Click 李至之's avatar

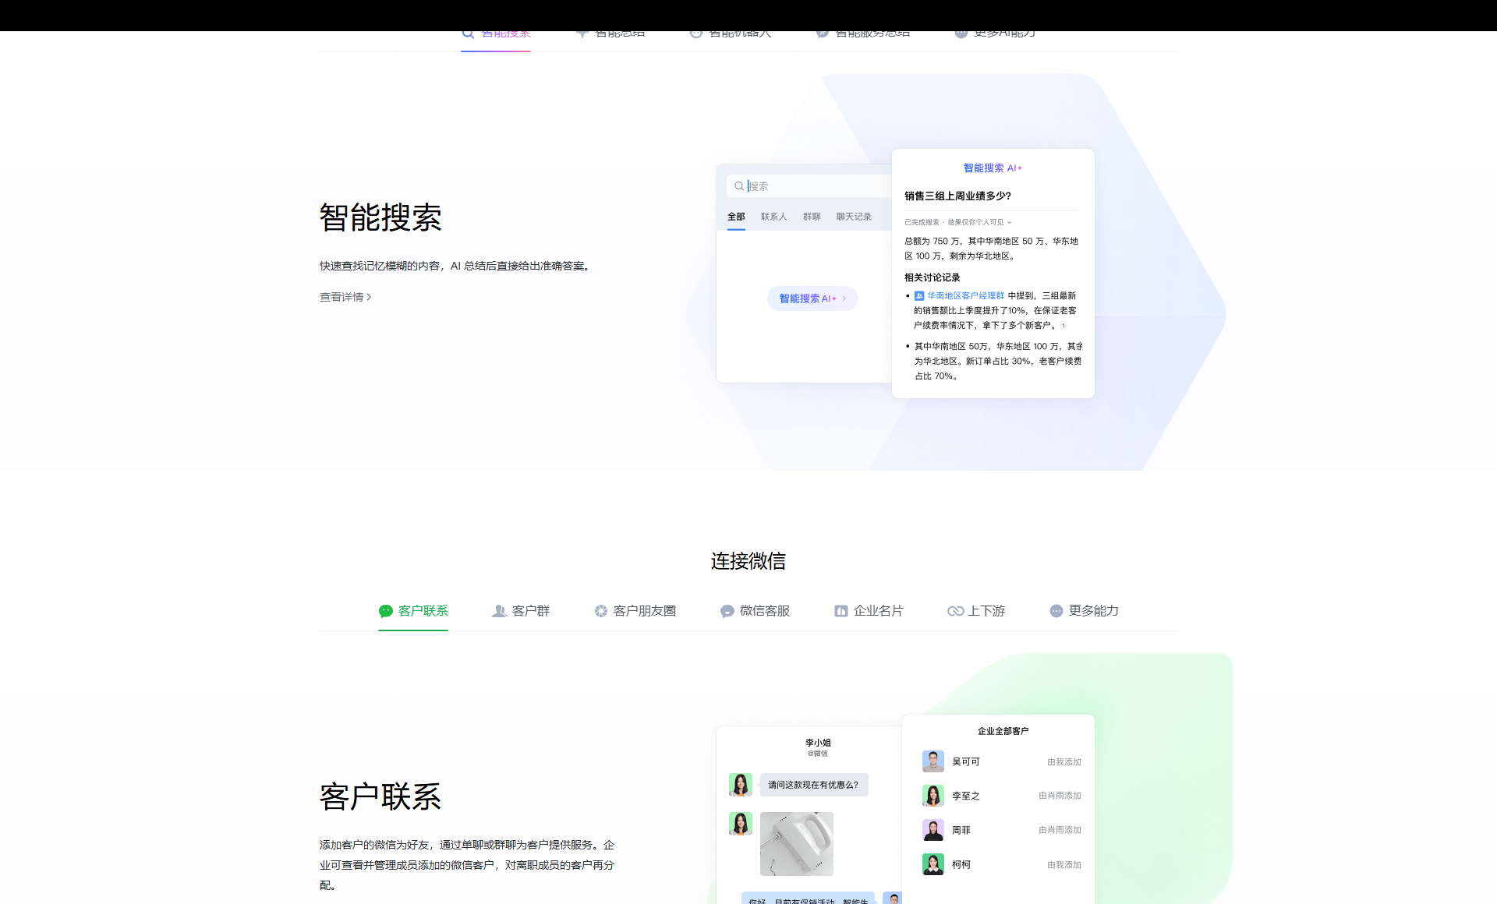pos(933,796)
